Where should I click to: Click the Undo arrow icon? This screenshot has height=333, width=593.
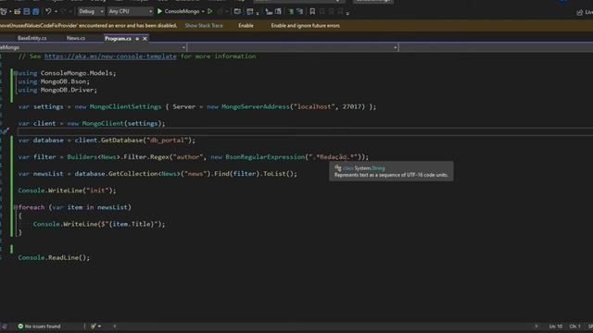click(48, 12)
